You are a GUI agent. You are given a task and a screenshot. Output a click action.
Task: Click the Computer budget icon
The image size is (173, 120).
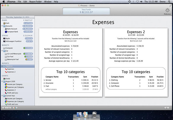point(4,48)
